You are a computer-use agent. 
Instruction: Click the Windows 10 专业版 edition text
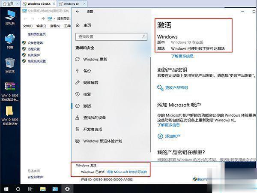[x=187, y=42]
